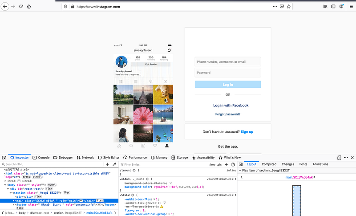Open the Animations sidebar tab
The height and width of the screenshot is (216, 356).
point(320,164)
